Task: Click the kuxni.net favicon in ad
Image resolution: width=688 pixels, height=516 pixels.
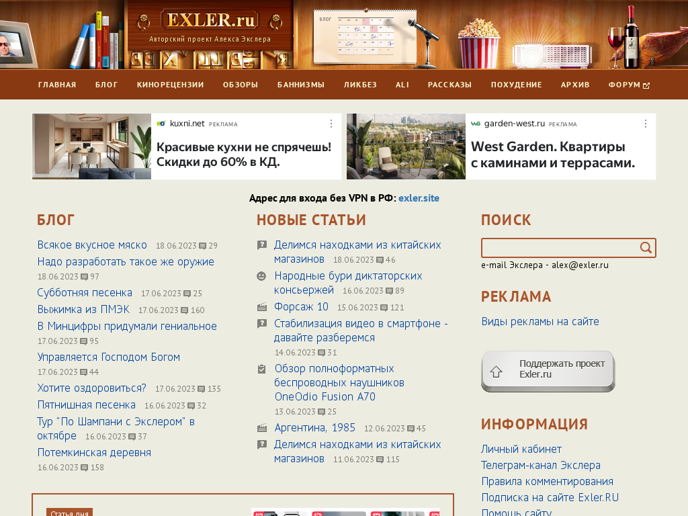Action: (x=161, y=124)
